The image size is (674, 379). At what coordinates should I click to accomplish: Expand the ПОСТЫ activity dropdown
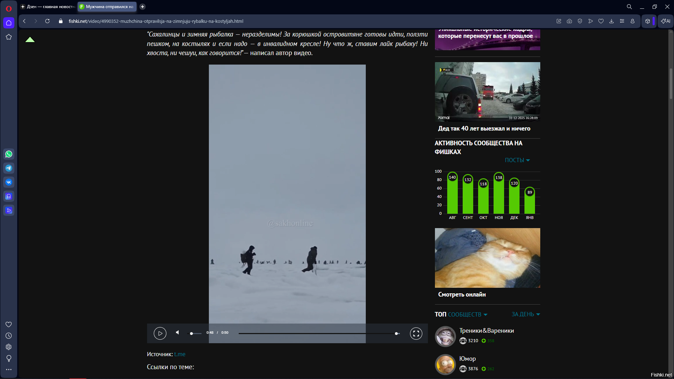[x=517, y=160]
